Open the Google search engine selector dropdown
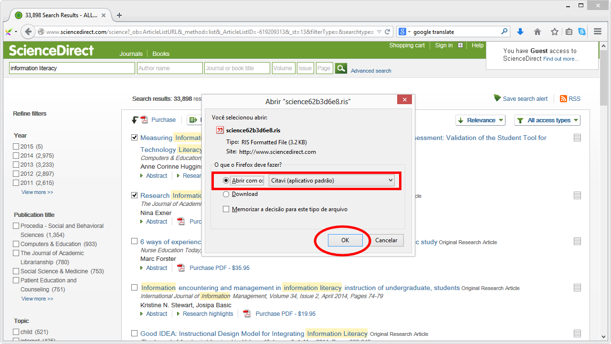Screen dimensions: 611x344 (404, 32)
